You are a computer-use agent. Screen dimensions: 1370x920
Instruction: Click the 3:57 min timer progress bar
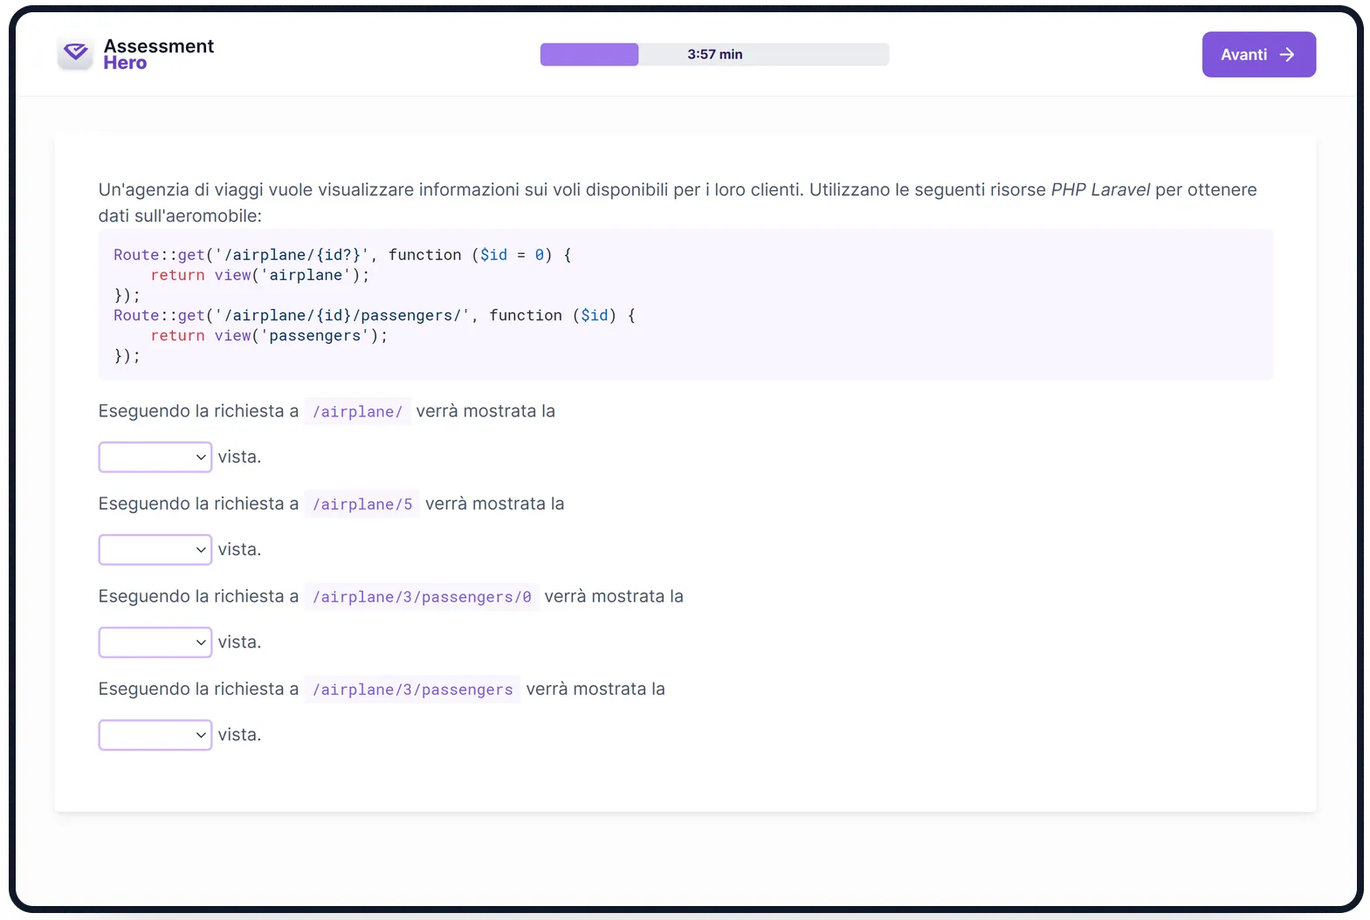pyautogui.click(x=714, y=54)
